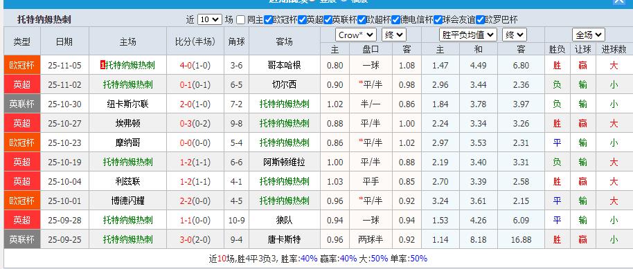Click the 16.88 away odds value
Image resolution: width=633 pixels, height=269 pixels.
[x=521, y=239]
